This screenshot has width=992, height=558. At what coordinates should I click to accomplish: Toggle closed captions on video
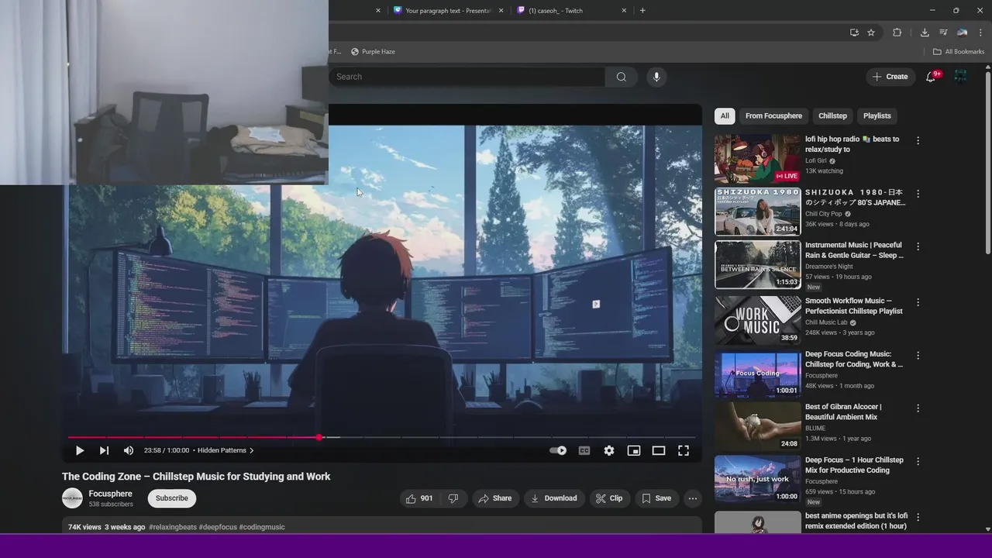pos(584,450)
